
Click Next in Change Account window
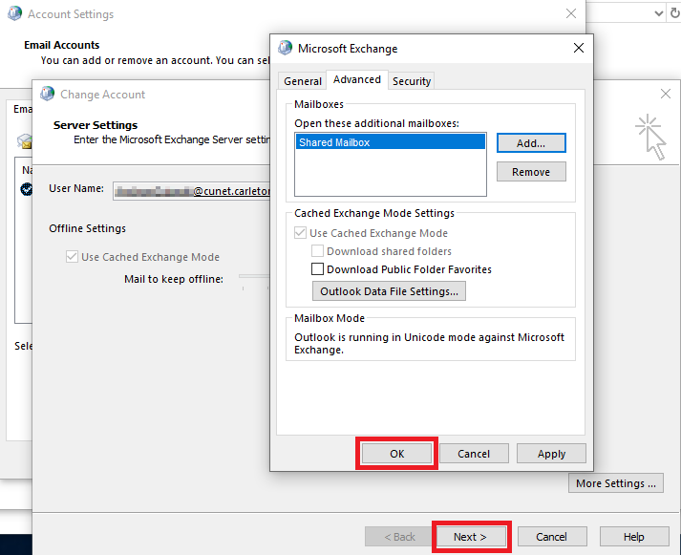coord(471,537)
